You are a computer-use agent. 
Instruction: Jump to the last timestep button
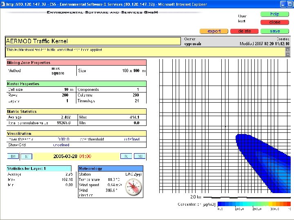pos(140,156)
